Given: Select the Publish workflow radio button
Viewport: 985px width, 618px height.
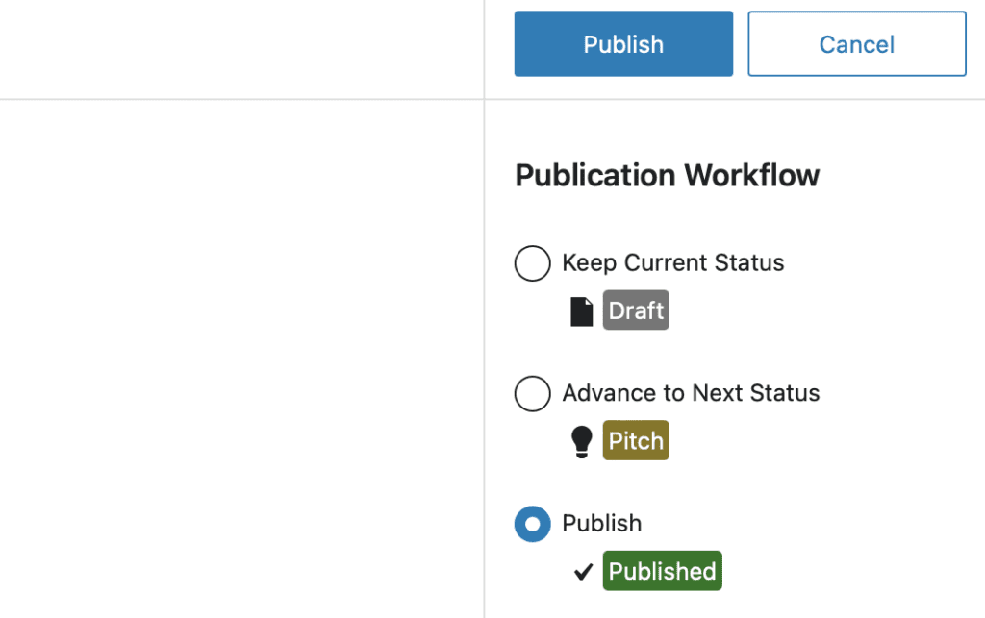Looking at the screenshot, I should point(532,524).
